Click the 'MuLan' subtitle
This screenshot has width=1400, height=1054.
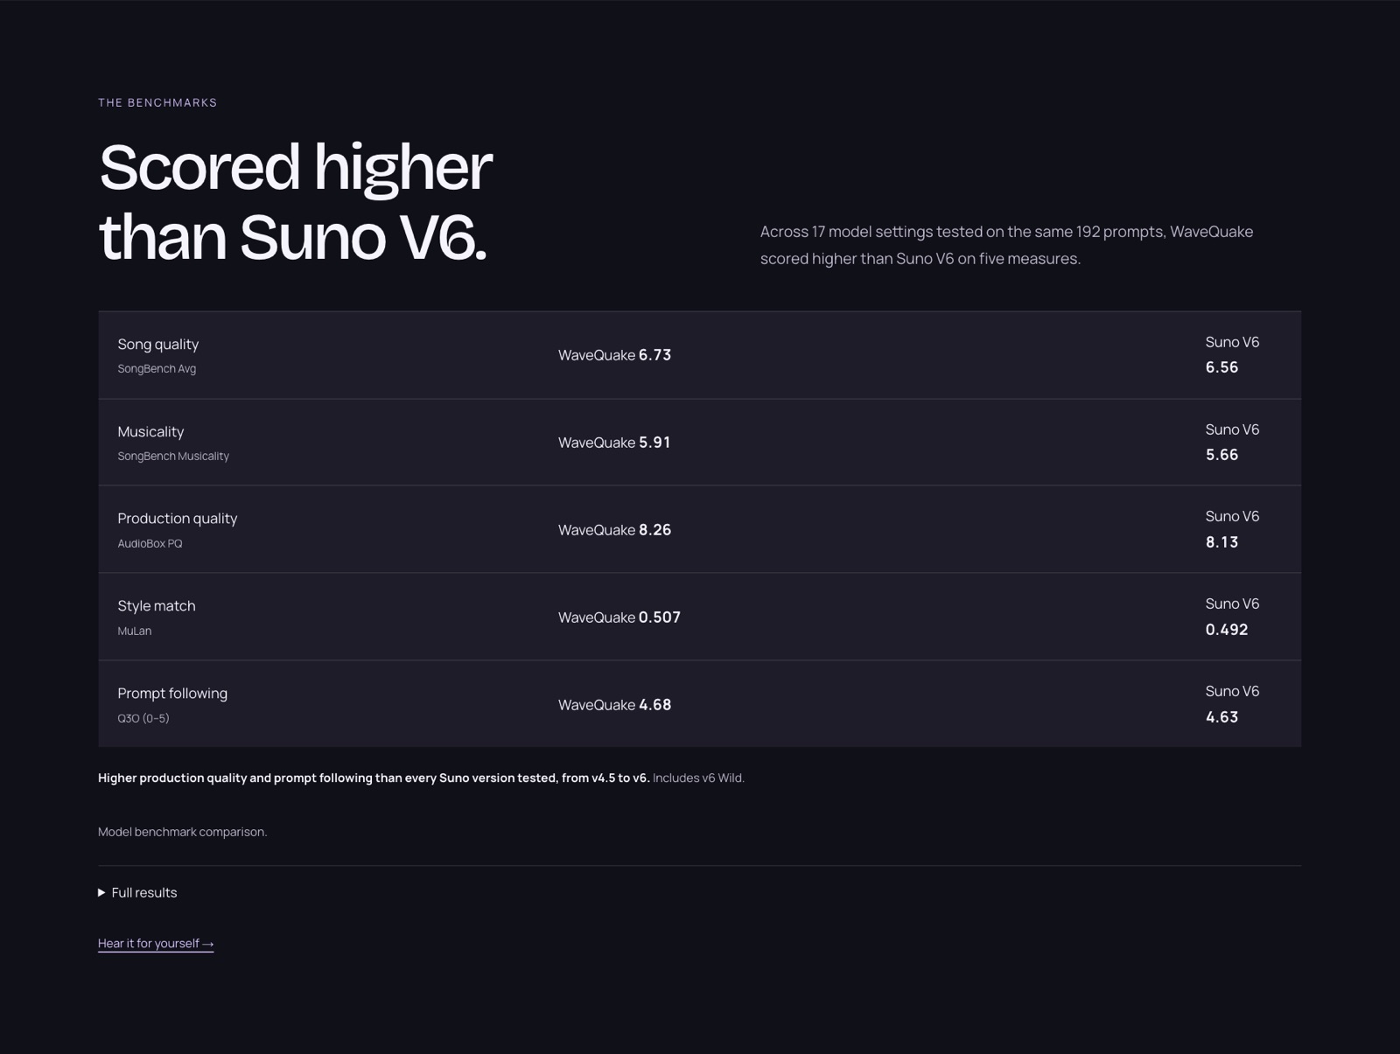pyautogui.click(x=134, y=631)
